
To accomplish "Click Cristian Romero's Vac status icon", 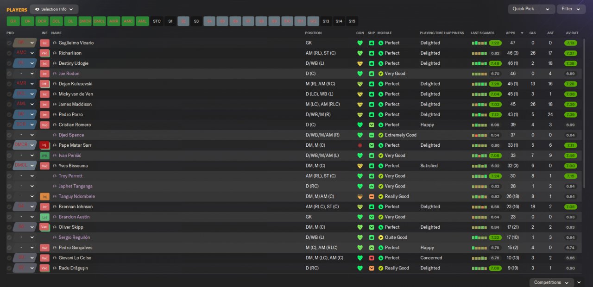I will click(44, 125).
